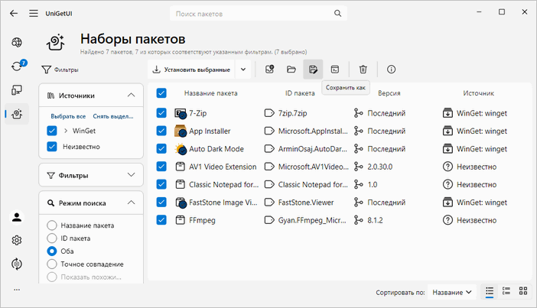Uncheck the WinGet source checkbox

tap(52, 131)
